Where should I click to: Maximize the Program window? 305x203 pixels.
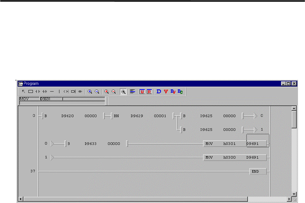click(288, 84)
